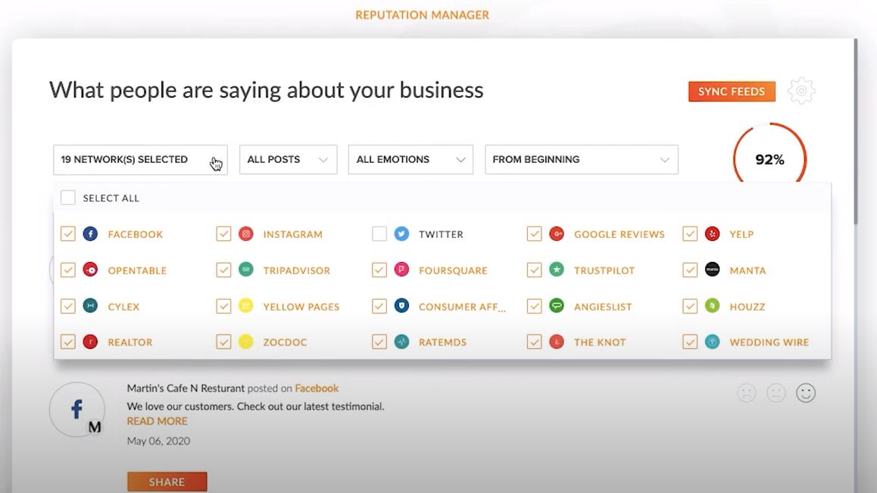Click the Consumer Affairs shield icon
877x493 pixels.
tap(401, 305)
